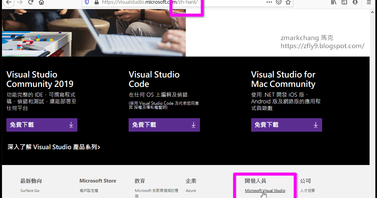
Task: Open the tracking protection shield icon
Action: click(87, 2)
